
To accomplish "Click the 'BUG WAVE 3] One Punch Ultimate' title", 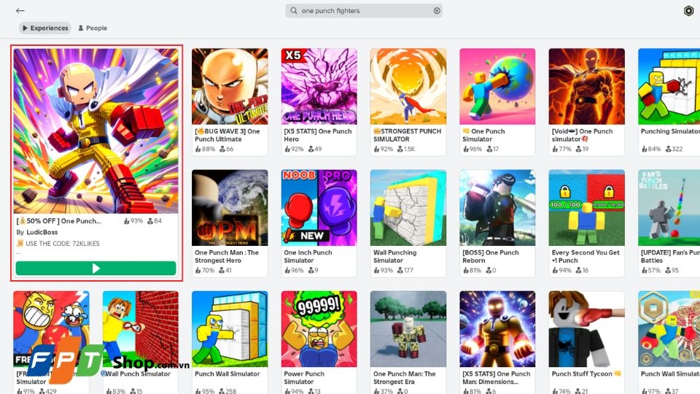I will (x=227, y=135).
